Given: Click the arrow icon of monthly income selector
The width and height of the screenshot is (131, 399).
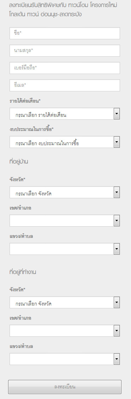Looking at the screenshot, I should (x=117, y=114).
